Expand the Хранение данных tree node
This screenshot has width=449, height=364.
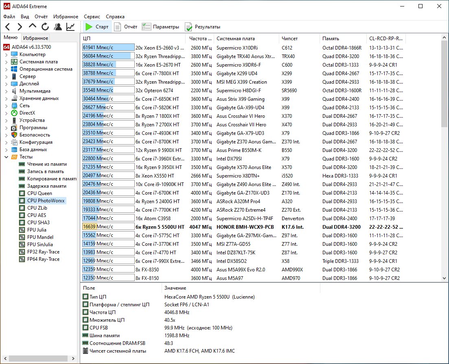(6, 99)
